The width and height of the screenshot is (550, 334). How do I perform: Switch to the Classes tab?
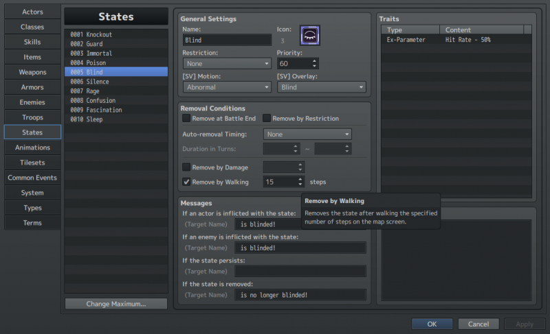click(32, 27)
